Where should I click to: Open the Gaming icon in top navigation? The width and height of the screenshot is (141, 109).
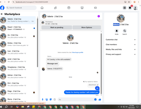(x=95, y=8)
